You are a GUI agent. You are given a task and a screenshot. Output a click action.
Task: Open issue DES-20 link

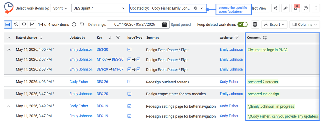click(x=102, y=94)
